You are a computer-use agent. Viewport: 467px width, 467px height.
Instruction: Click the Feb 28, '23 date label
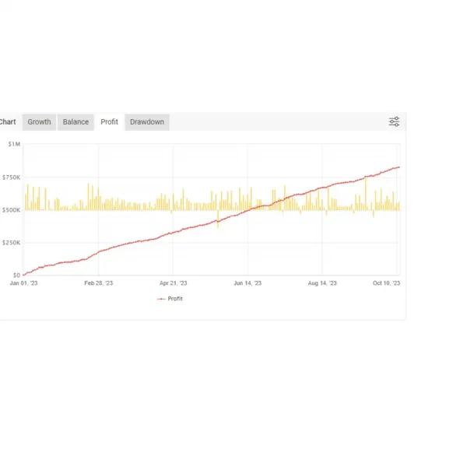[98, 284]
